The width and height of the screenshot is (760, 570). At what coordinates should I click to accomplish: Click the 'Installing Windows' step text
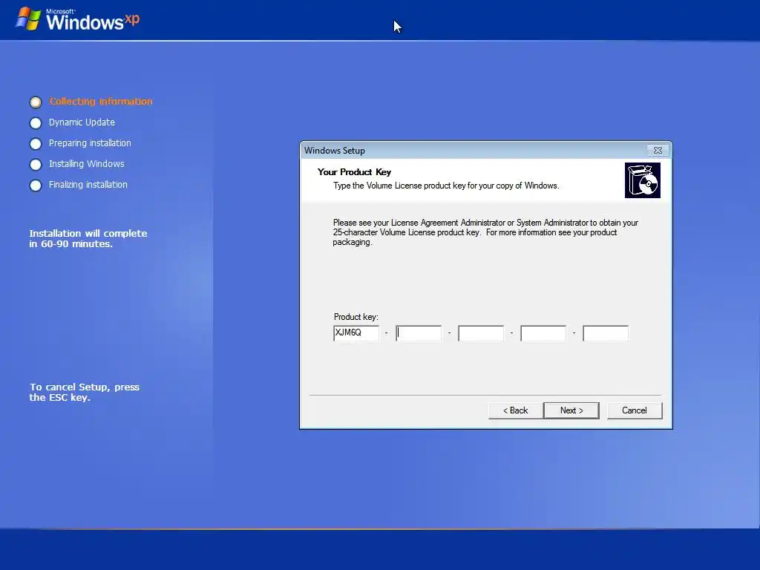(86, 164)
